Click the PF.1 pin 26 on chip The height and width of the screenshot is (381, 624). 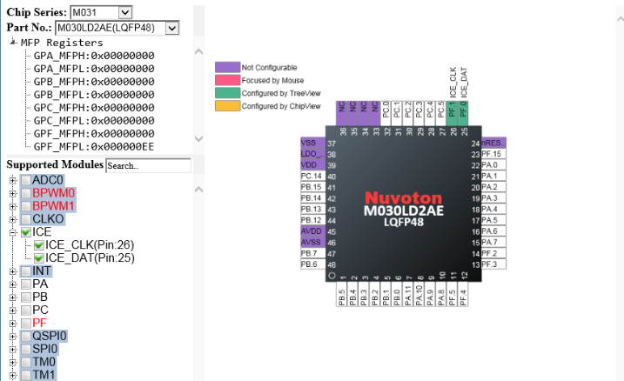pyautogui.click(x=452, y=113)
